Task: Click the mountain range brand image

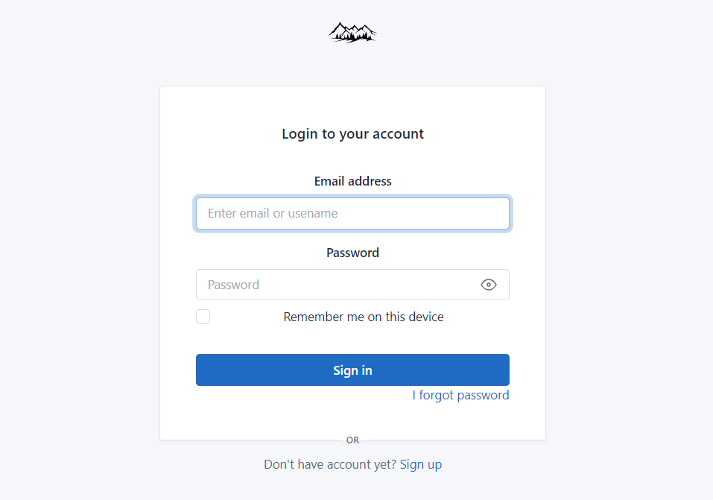Action: 352,32
